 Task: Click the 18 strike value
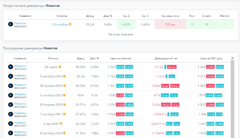(206, 25)
